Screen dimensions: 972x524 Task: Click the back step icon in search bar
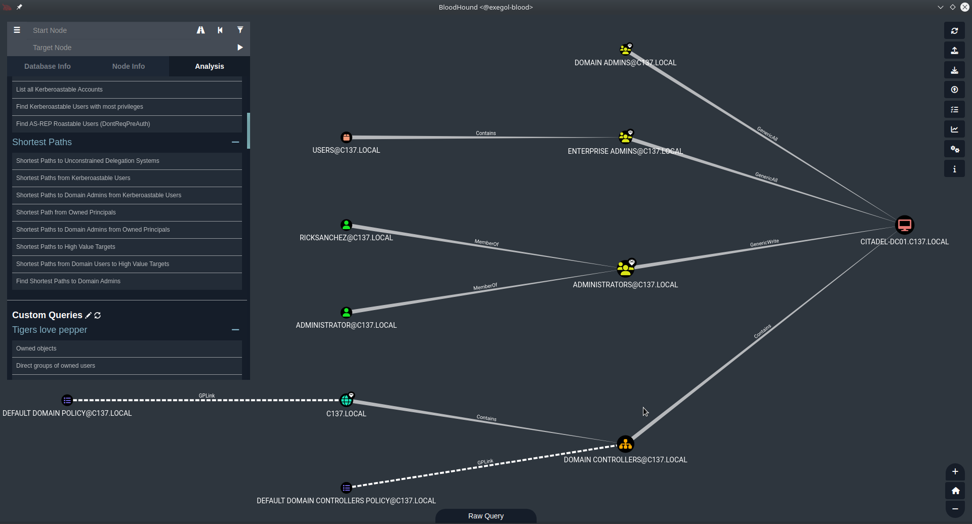(220, 30)
